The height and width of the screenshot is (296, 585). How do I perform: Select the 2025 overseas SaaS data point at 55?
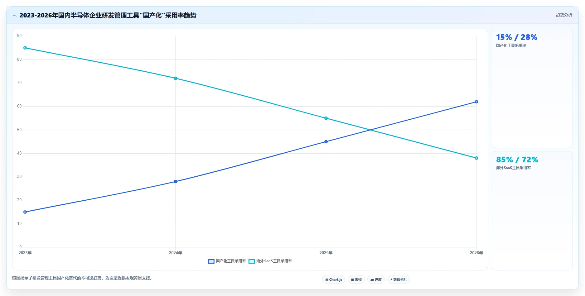(326, 118)
